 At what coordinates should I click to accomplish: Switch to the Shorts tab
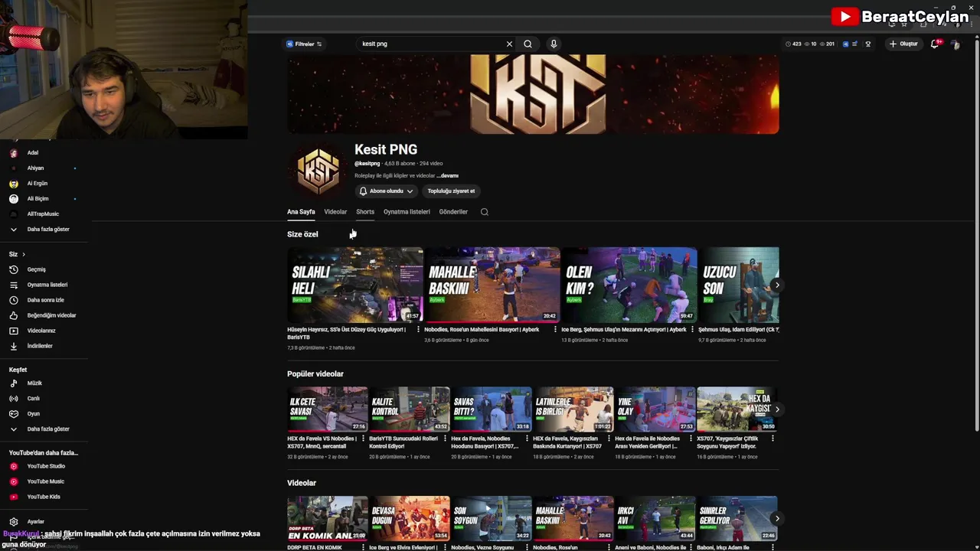(x=365, y=212)
